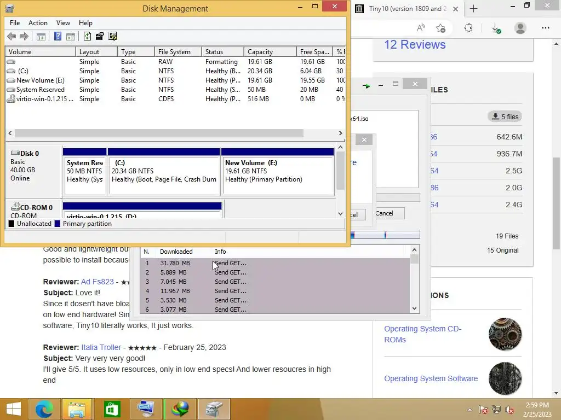Open the Windows Start button
The image size is (561, 420).
(x=14, y=409)
